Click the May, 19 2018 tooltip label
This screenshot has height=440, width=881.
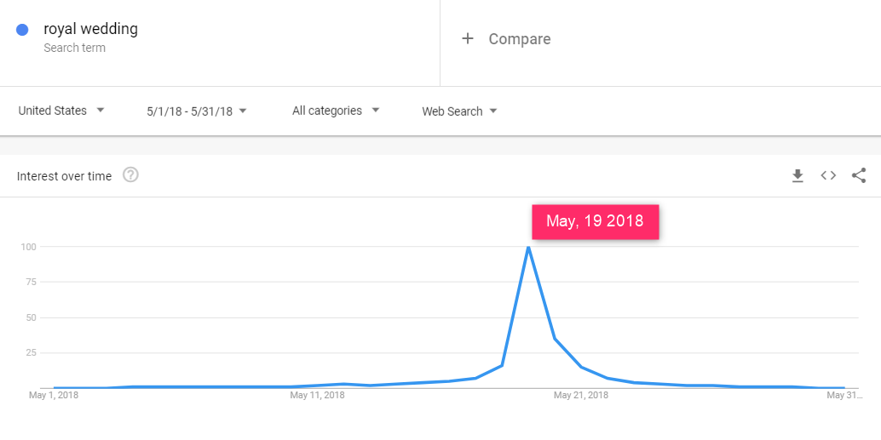click(595, 221)
